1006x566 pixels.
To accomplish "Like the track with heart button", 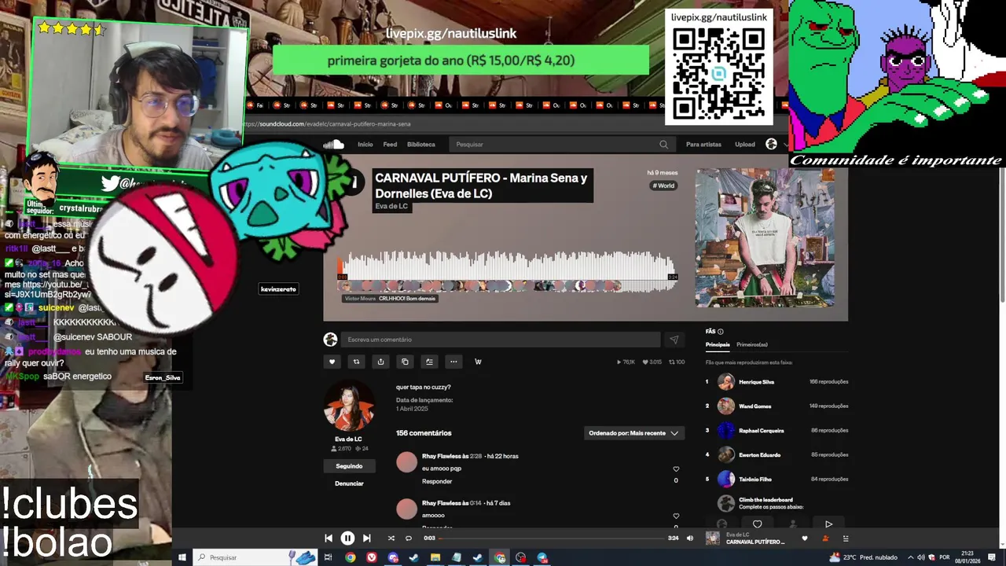I will 332,362.
